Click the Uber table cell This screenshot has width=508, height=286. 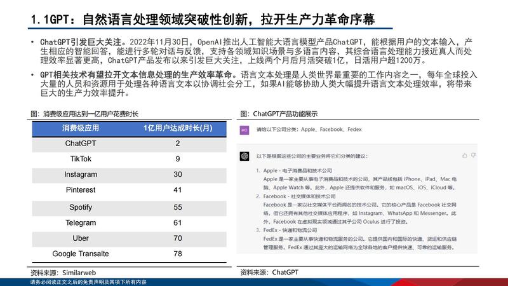click(x=81, y=238)
